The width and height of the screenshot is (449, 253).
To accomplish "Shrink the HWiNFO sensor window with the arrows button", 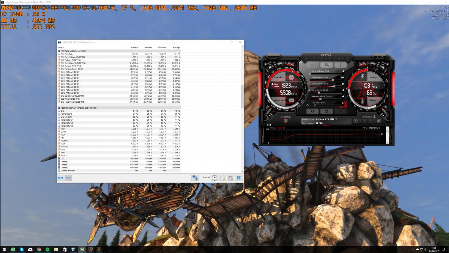I will [68, 178].
